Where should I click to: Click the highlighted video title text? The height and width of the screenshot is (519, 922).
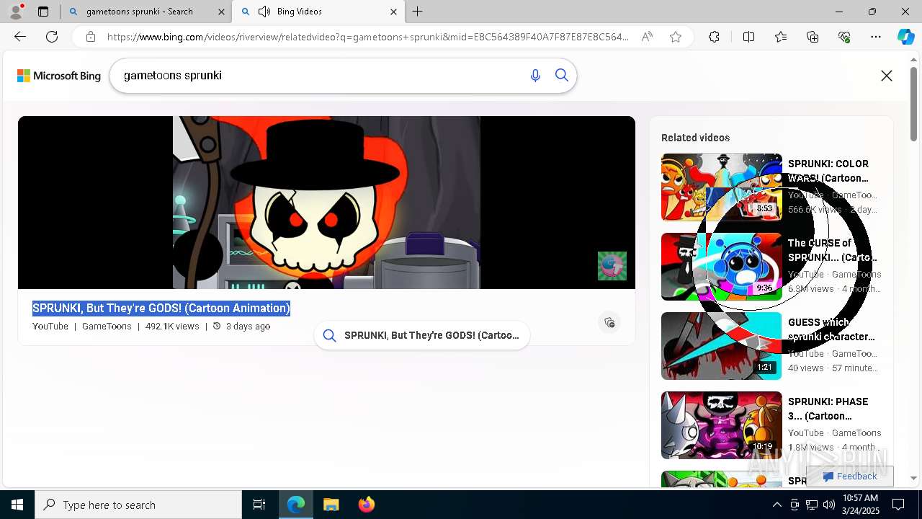[161, 308]
